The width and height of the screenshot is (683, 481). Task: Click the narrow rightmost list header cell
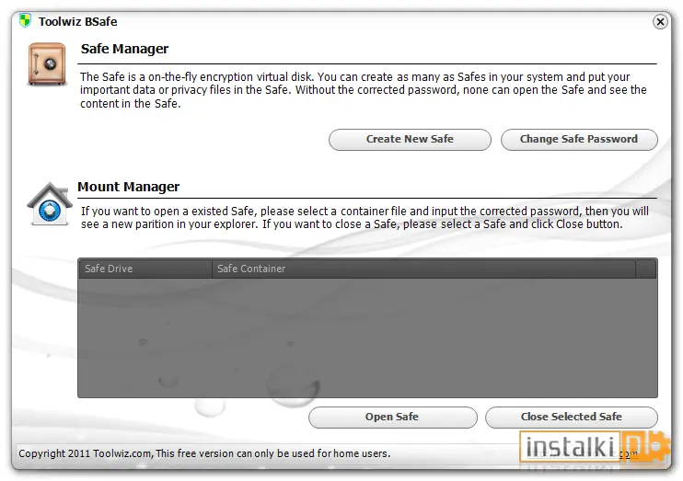[x=646, y=269]
